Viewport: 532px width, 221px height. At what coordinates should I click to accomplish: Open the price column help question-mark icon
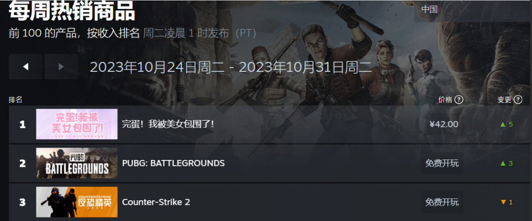click(459, 99)
